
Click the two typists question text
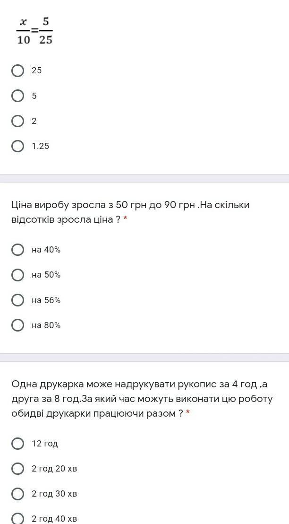142,399
